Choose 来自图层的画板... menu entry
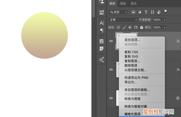Image resolution: width=181 pixels, height=117 pixels. coord(142,90)
